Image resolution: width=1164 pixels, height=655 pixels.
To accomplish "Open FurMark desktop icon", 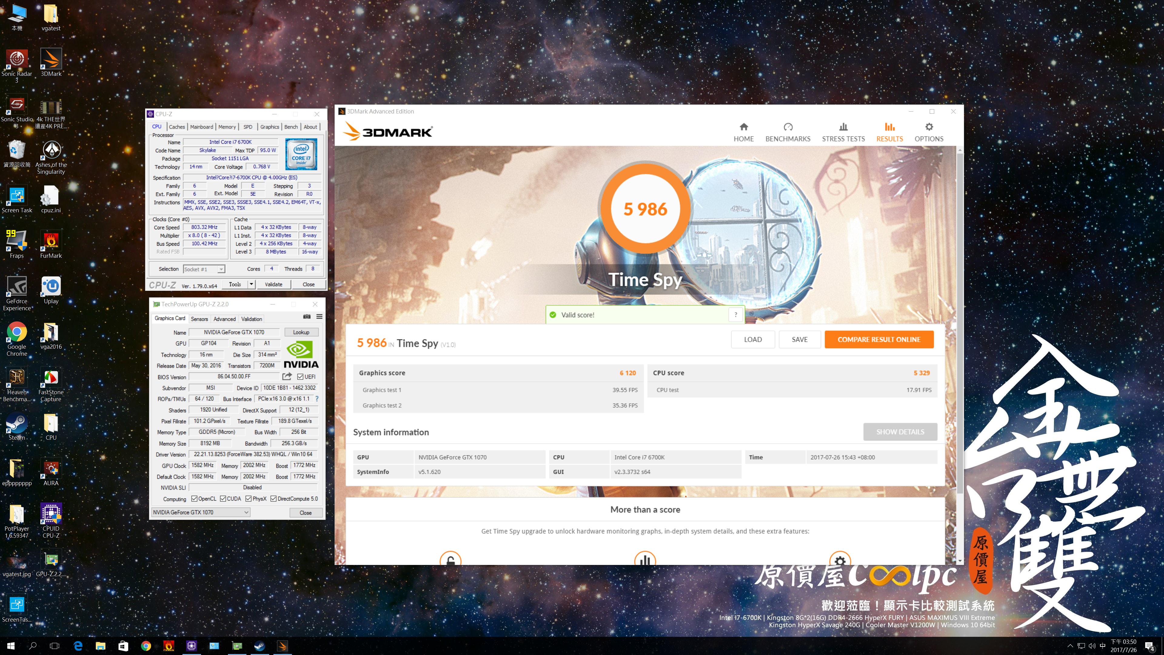I will click(x=51, y=244).
